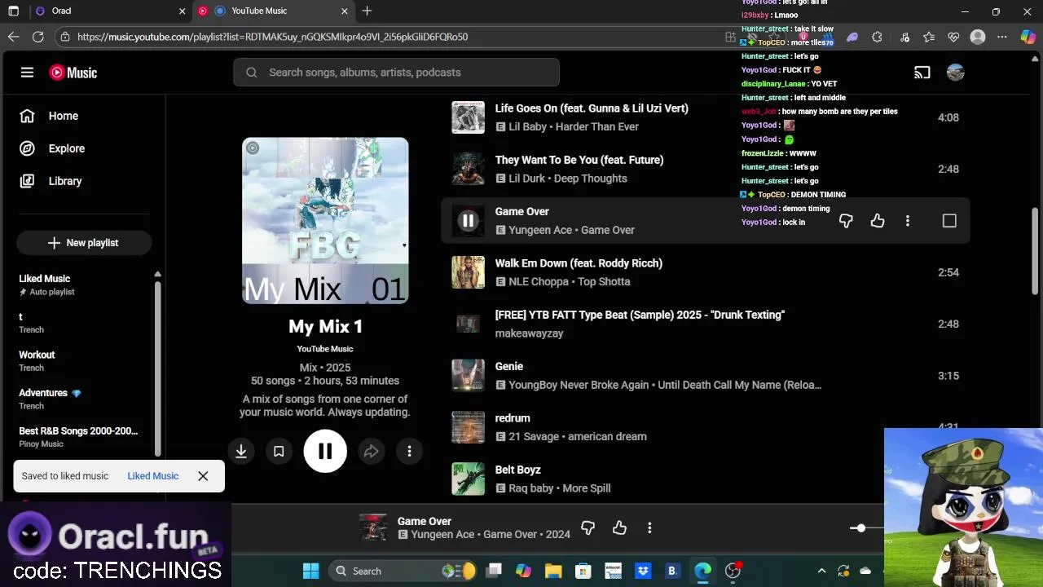
Task: Open the Copilot icon in Edge toolbar
Action: [x=1028, y=37]
